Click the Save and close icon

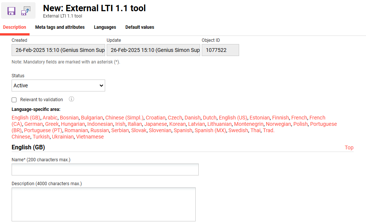(x=26, y=11)
